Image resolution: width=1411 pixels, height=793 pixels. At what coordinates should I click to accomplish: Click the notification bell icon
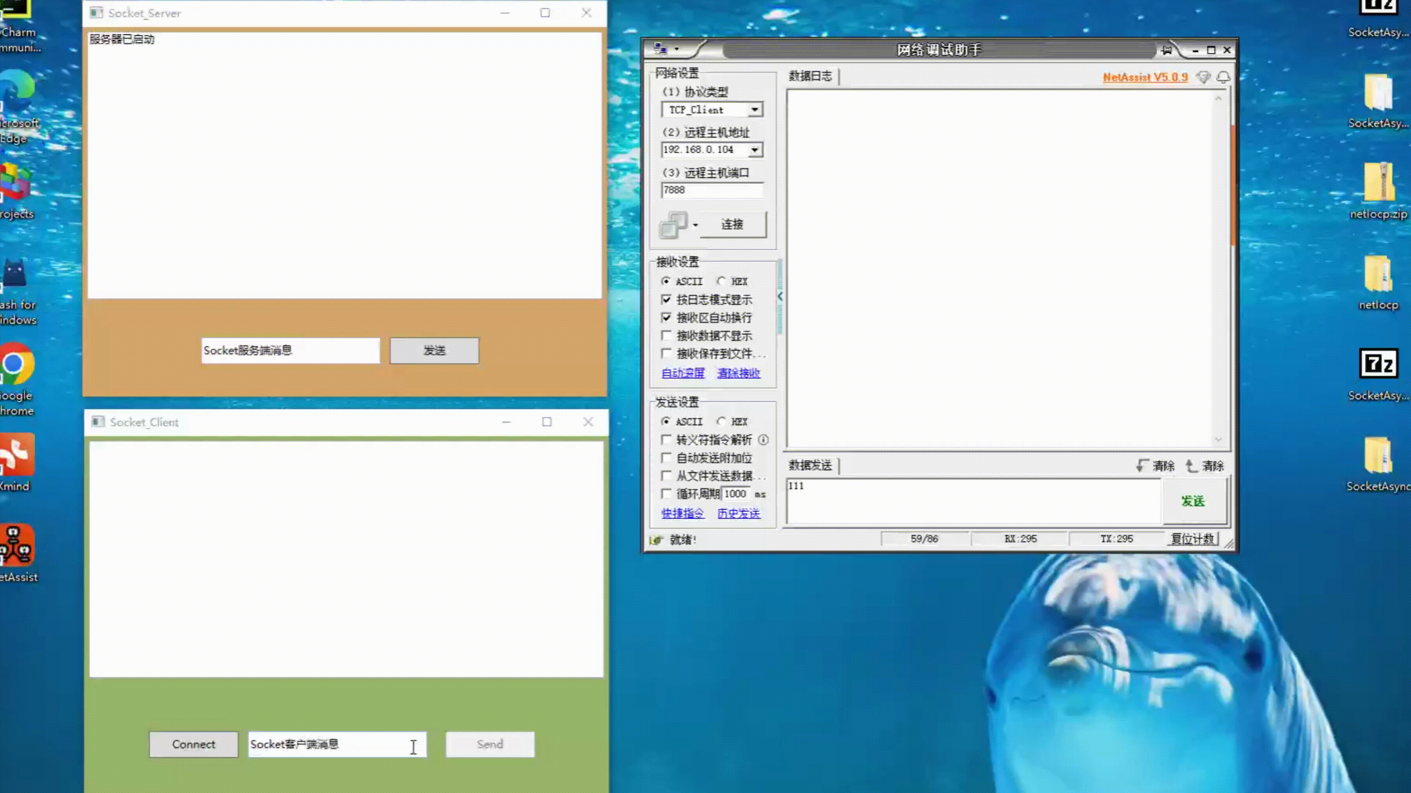tap(1223, 77)
